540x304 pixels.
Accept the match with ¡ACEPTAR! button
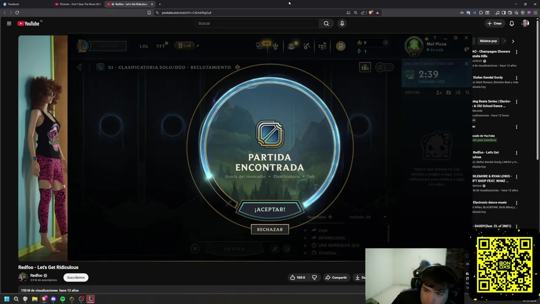click(x=270, y=209)
